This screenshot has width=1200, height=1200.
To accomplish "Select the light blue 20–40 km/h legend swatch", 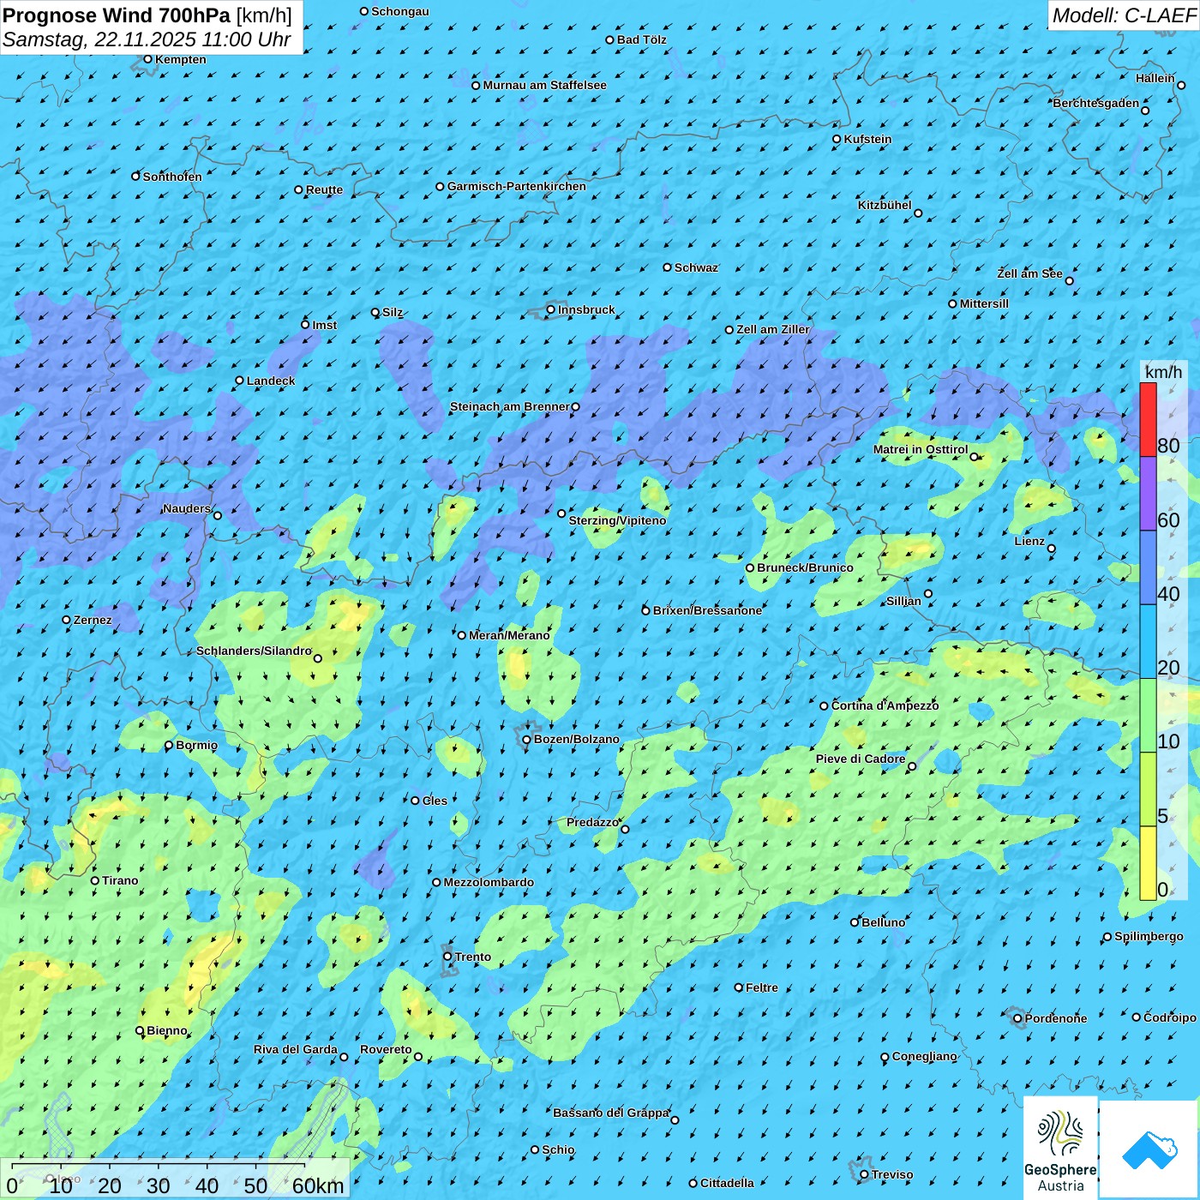I will point(1148,642).
